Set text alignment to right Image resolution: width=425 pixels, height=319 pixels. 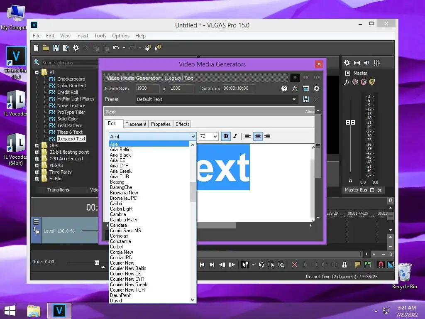click(267, 136)
